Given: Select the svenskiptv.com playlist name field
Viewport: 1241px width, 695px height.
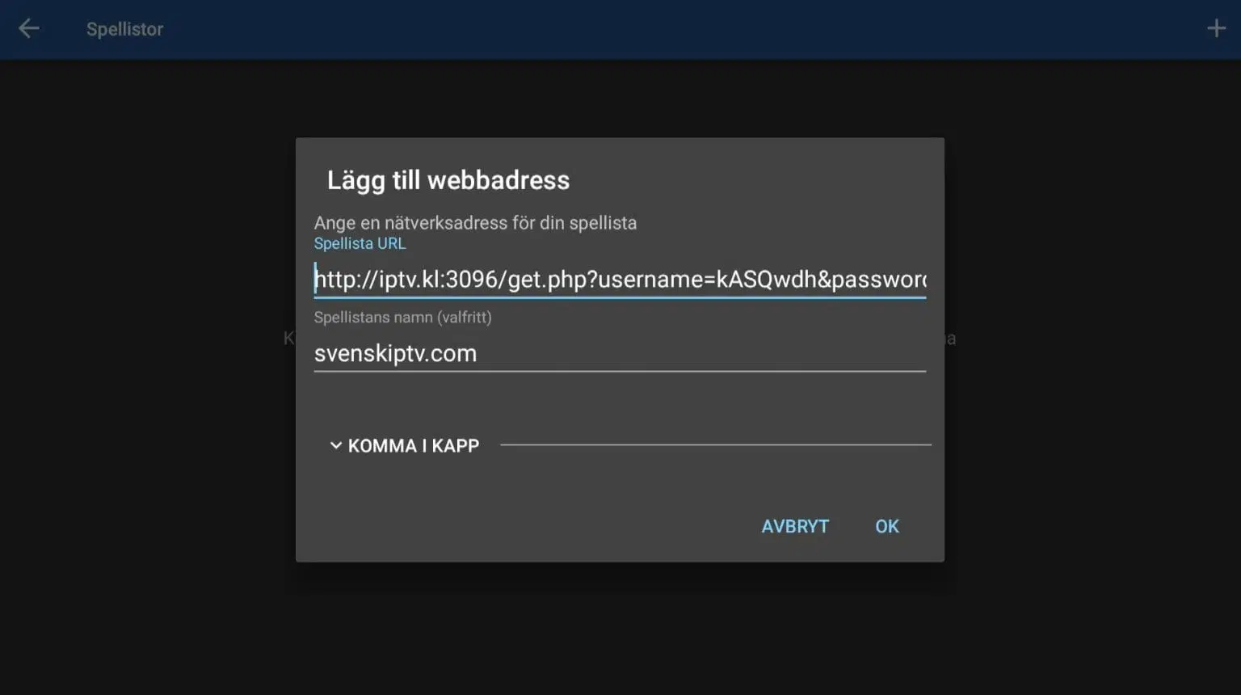Looking at the screenshot, I should pos(620,354).
